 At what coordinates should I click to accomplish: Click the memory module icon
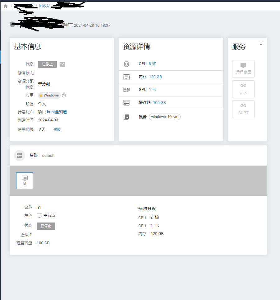click(126, 77)
